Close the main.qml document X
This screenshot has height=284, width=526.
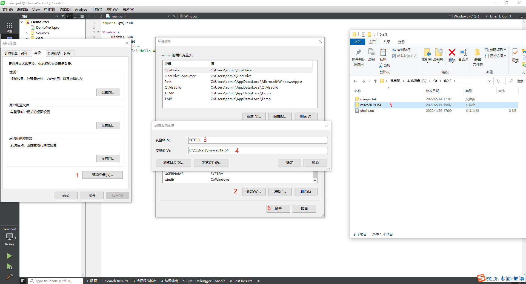[x=174, y=16]
